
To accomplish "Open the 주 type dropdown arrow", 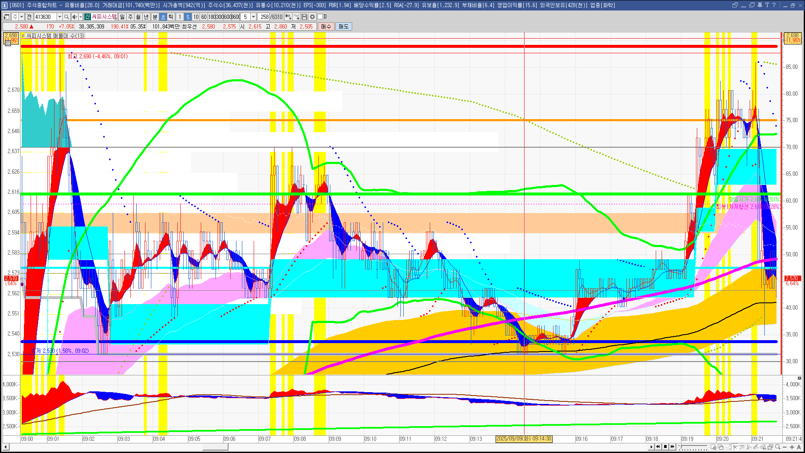I will tap(21, 17).
